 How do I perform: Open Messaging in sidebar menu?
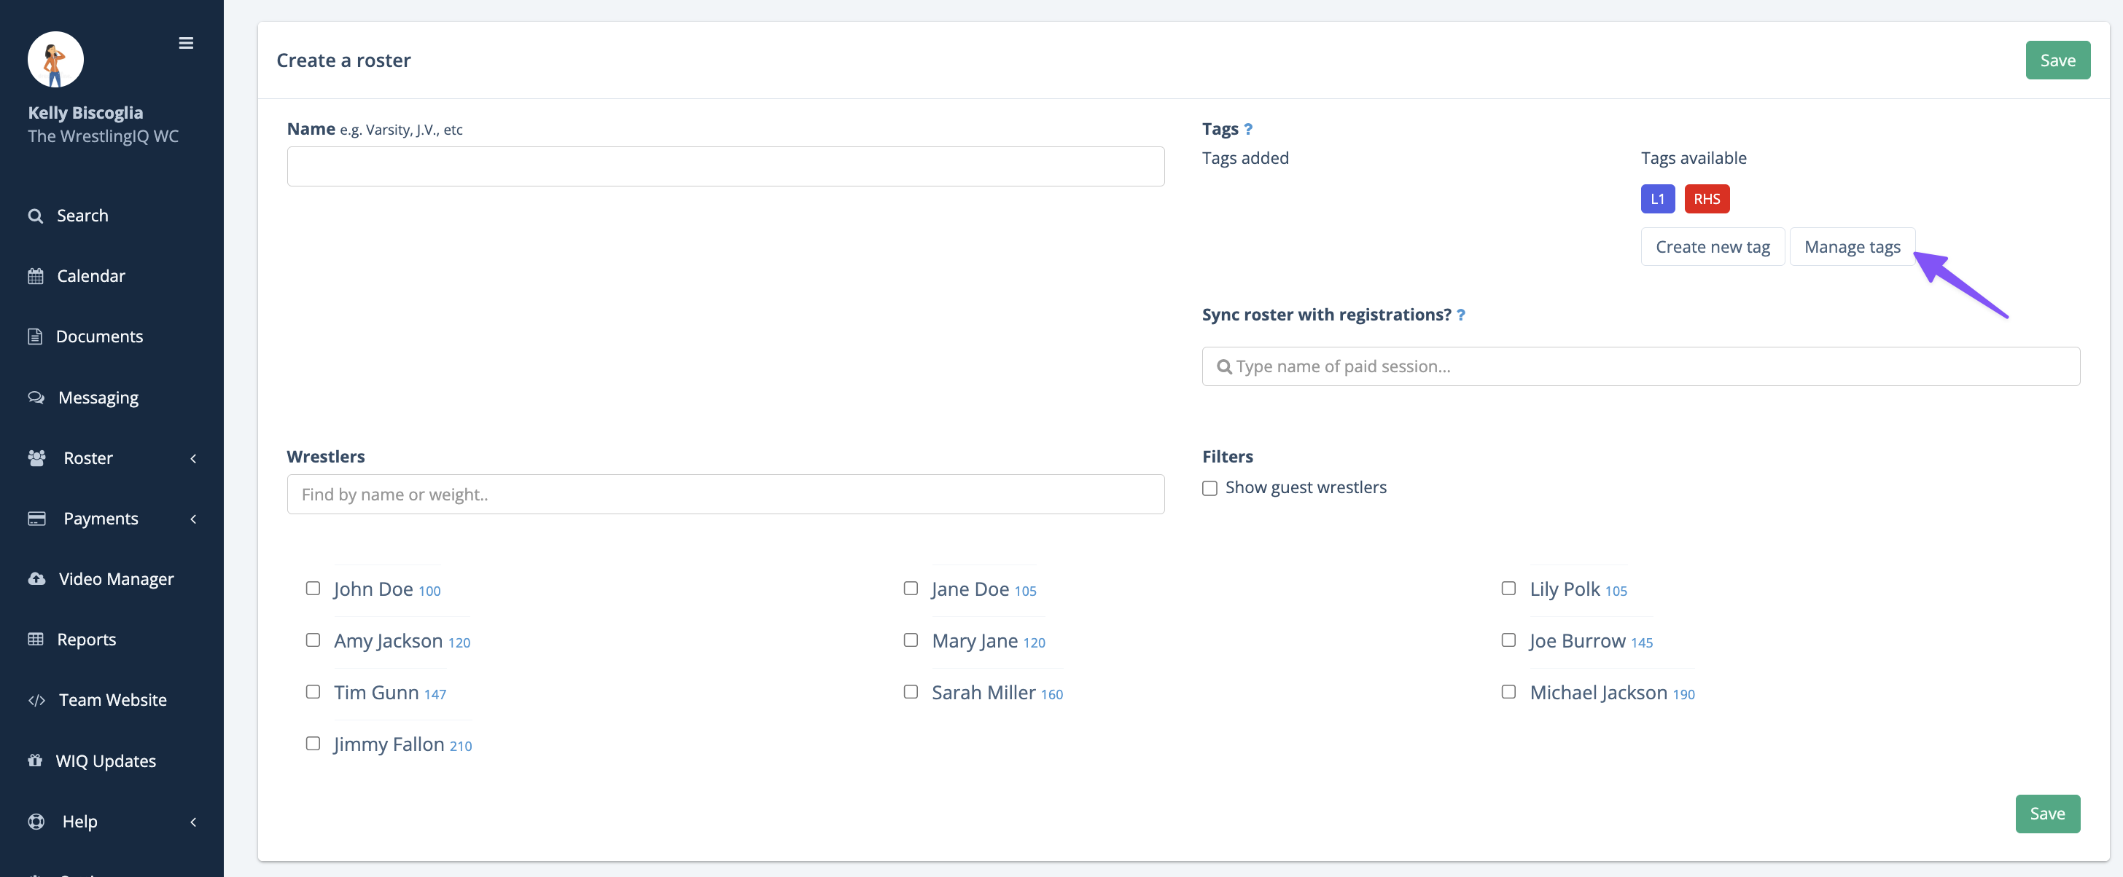[x=98, y=398]
